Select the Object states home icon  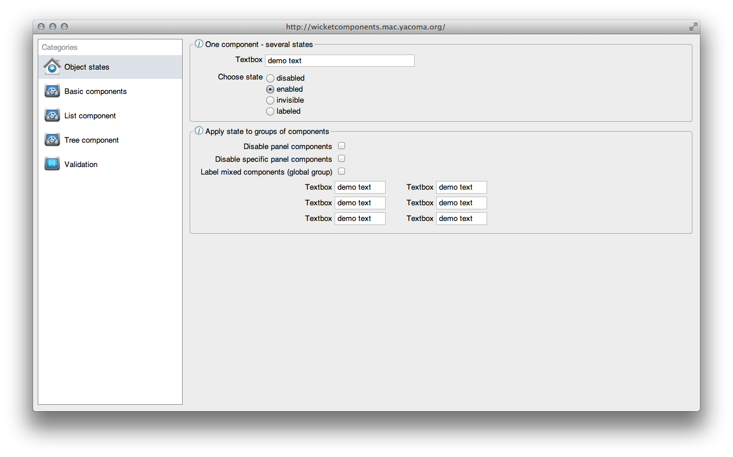pyautogui.click(x=52, y=66)
